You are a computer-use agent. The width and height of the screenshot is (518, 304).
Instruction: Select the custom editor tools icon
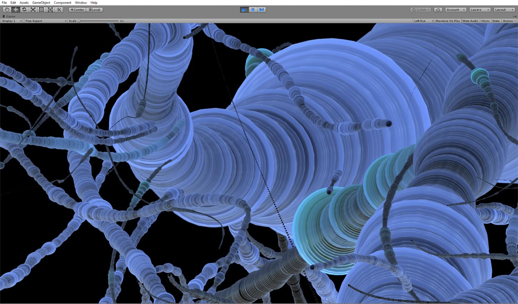pyautogui.click(x=59, y=9)
